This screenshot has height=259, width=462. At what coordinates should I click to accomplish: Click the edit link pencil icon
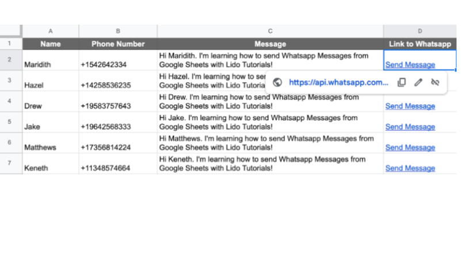tap(418, 82)
